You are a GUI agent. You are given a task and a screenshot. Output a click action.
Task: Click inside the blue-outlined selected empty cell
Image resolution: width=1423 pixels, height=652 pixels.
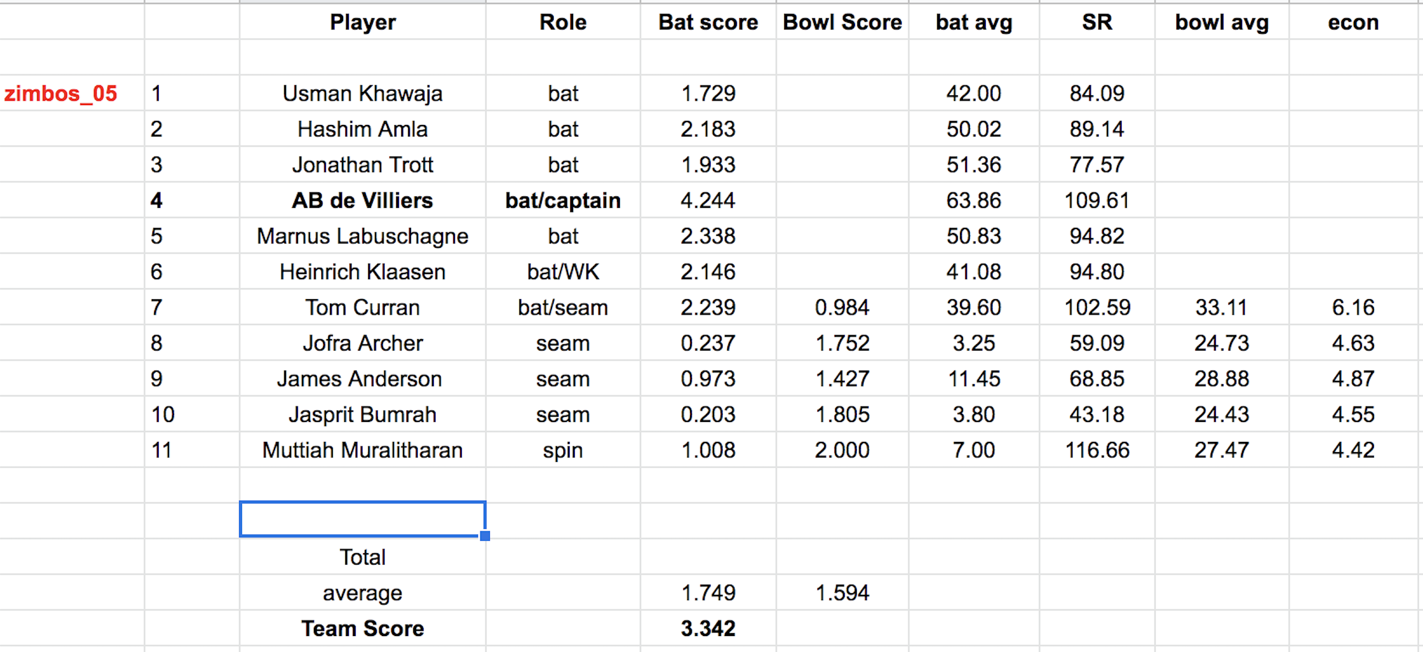(362, 519)
